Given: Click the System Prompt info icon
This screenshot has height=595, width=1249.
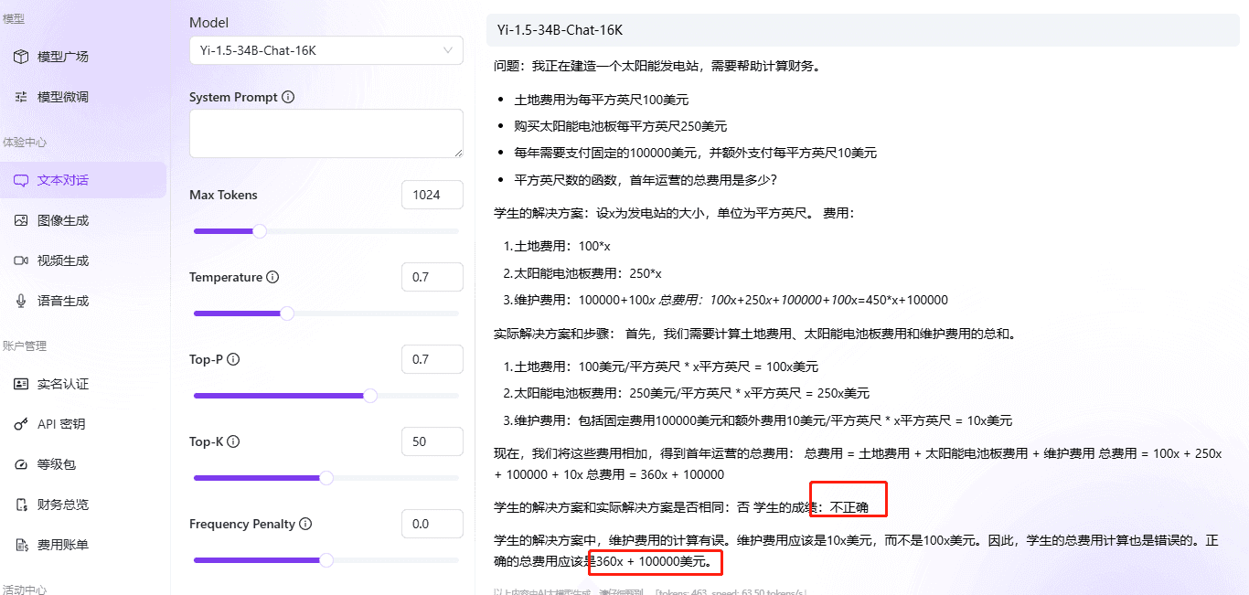Looking at the screenshot, I should [289, 97].
